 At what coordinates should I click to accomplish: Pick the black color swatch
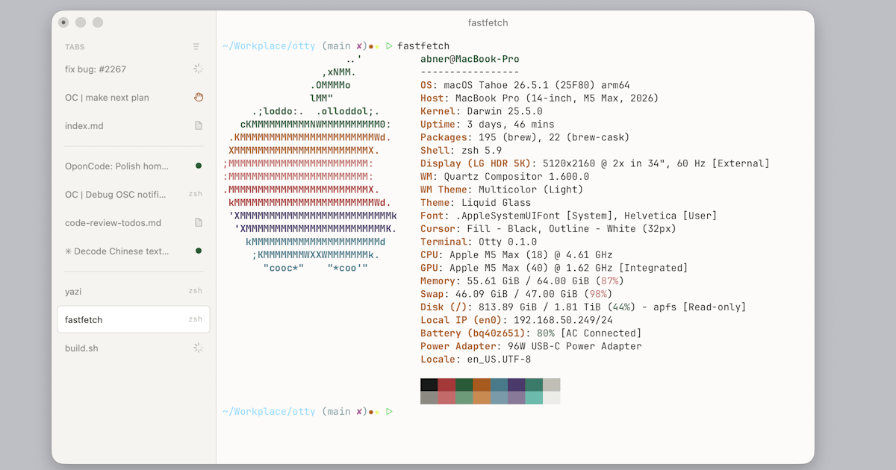[429, 385]
